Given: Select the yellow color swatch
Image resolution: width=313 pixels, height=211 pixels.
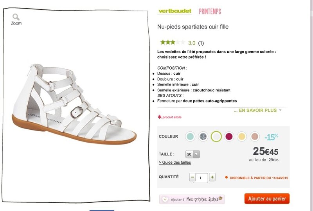Looking at the screenshot, I should (x=242, y=137).
